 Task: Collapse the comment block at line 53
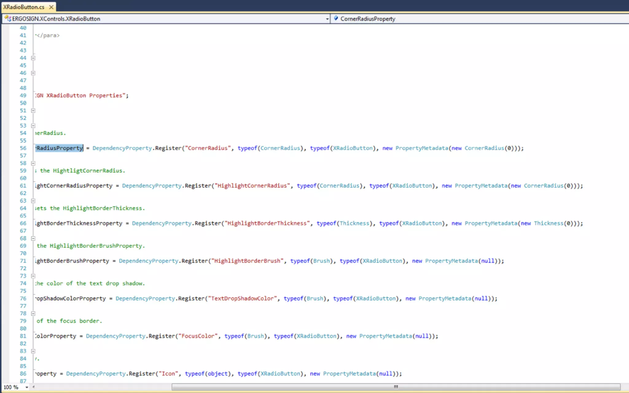coord(33,126)
